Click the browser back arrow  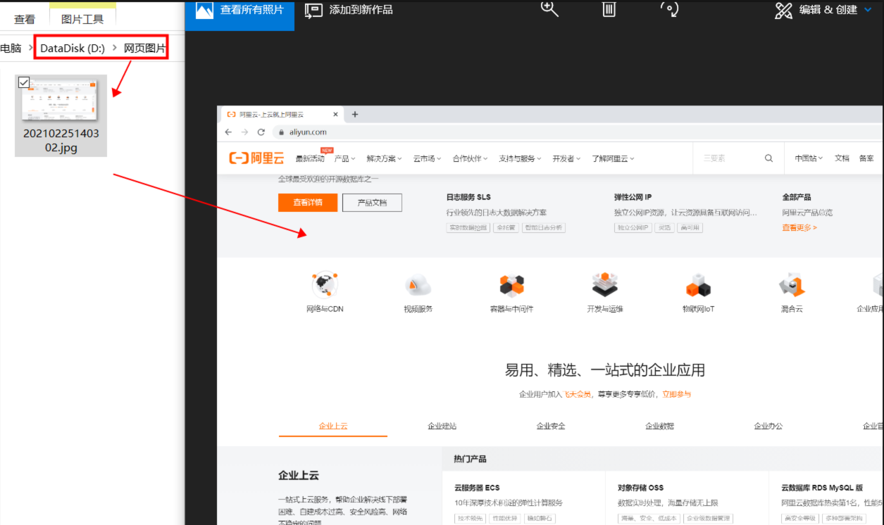[x=228, y=132]
